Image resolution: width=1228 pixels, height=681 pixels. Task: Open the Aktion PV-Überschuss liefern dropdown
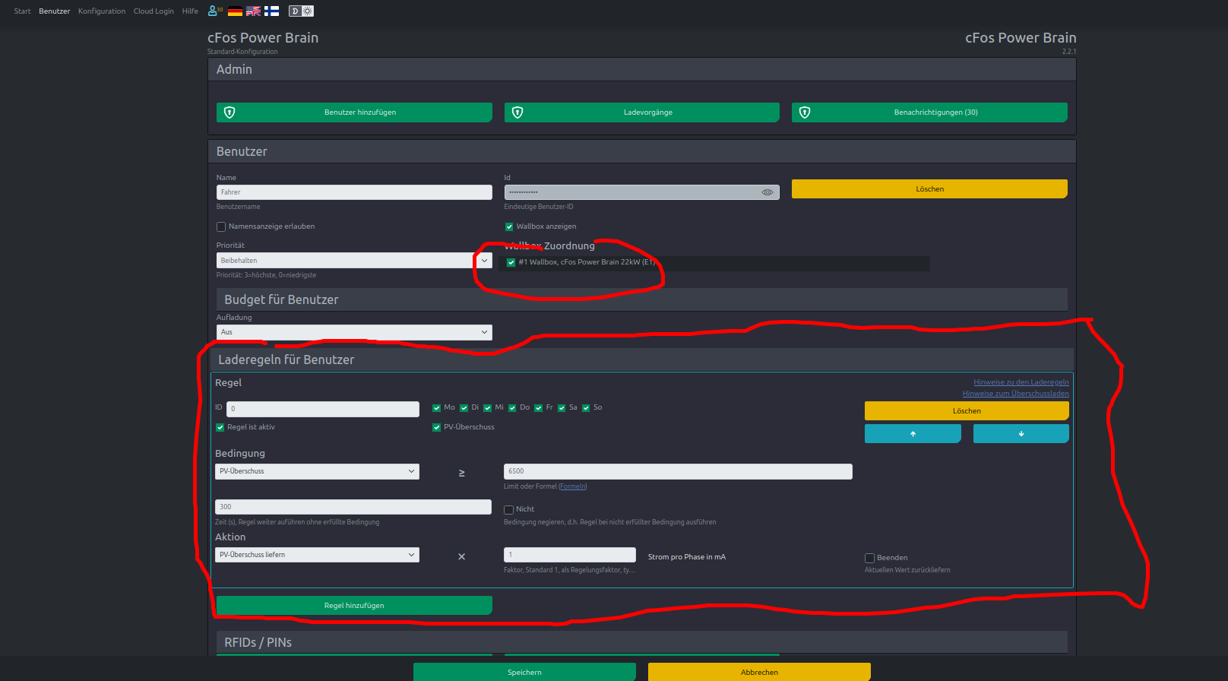[317, 555]
